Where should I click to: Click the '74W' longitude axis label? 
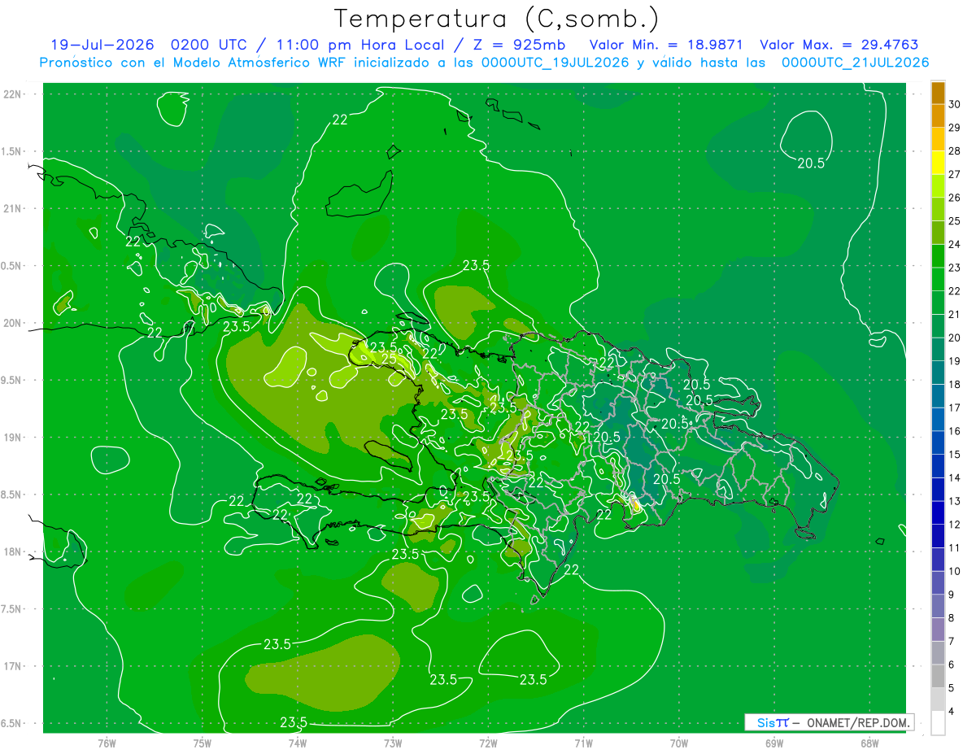297,743
